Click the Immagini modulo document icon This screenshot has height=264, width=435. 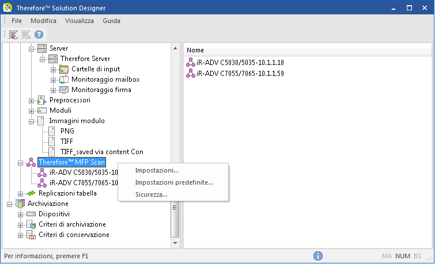pyautogui.click(x=41, y=121)
